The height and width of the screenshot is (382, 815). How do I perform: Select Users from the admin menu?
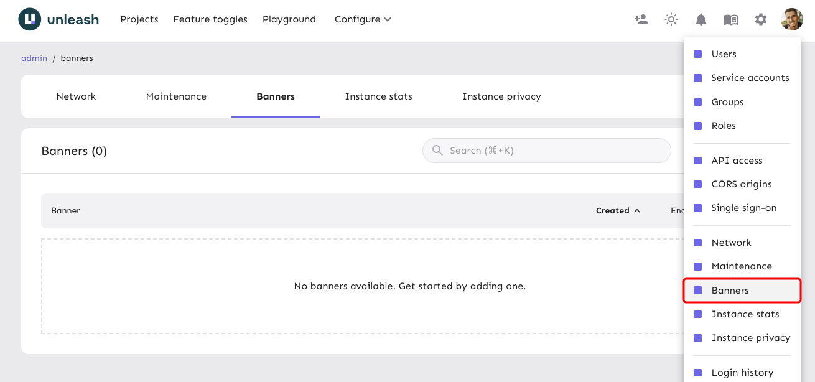724,54
